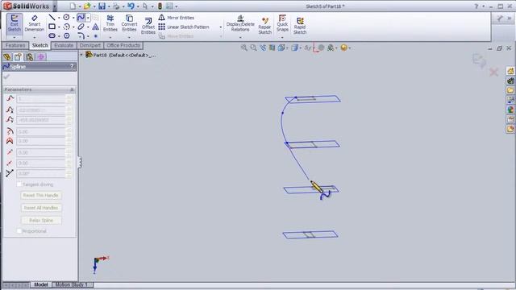Click the Rebuild traffic light icon
The image size is (516, 290).
click(160, 6)
